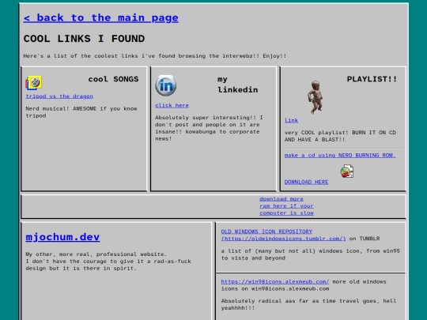The width and height of the screenshot is (427, 320).
Task: Open the 'tripod vs the dragon' link
Action: 59,96
